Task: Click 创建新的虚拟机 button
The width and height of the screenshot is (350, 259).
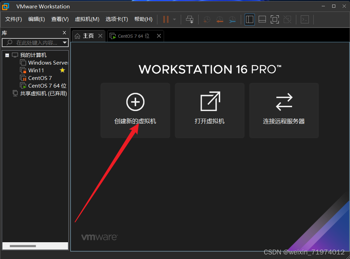Action: pos(135,111)
